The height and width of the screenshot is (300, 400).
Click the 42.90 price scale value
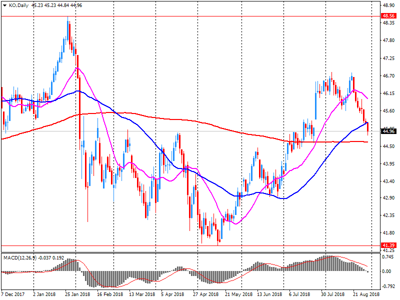pyautogui.click(x=388, y=197)
